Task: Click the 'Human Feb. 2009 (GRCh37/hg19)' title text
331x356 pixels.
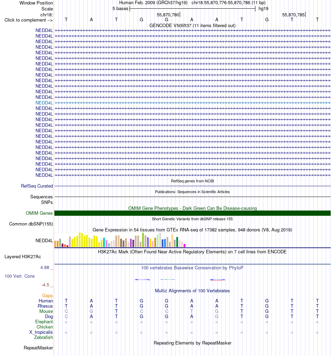Action: tap(153, 3)
